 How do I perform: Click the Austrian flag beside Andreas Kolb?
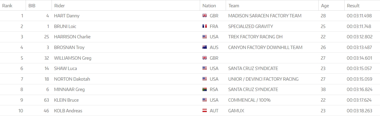[x=205, y=111]
